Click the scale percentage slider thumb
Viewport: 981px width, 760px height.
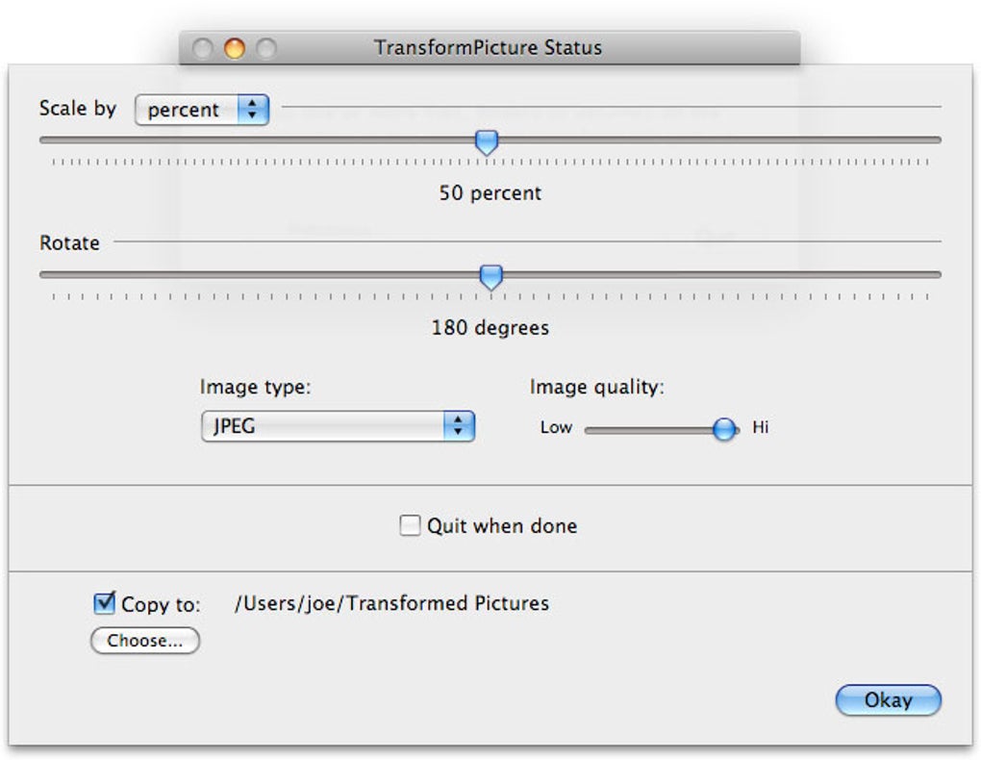click(x=487, y=141)
